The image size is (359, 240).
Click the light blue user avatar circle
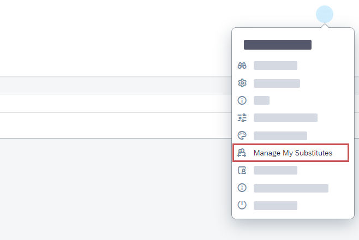tap(325, 14)
